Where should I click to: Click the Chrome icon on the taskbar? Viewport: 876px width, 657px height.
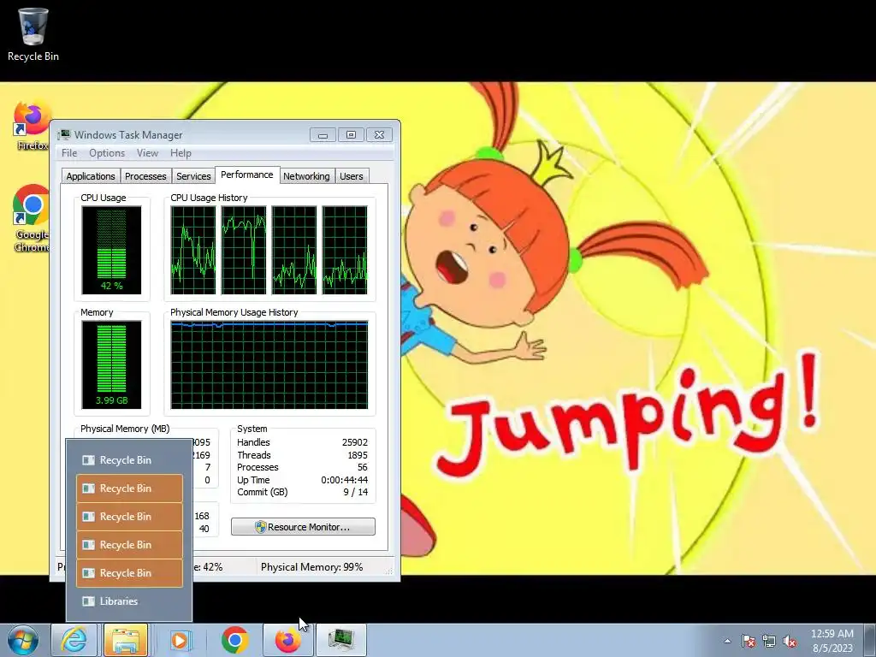pos(234,640)
